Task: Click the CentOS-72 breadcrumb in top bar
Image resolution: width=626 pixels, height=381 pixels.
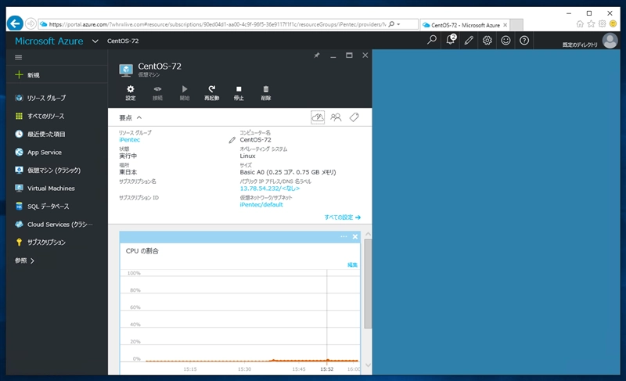Action: pyautogui.click(x=123, y=41)
